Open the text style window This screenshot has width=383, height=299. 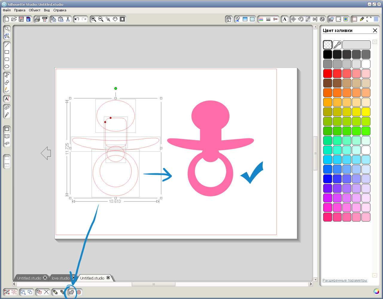point(285,19)
